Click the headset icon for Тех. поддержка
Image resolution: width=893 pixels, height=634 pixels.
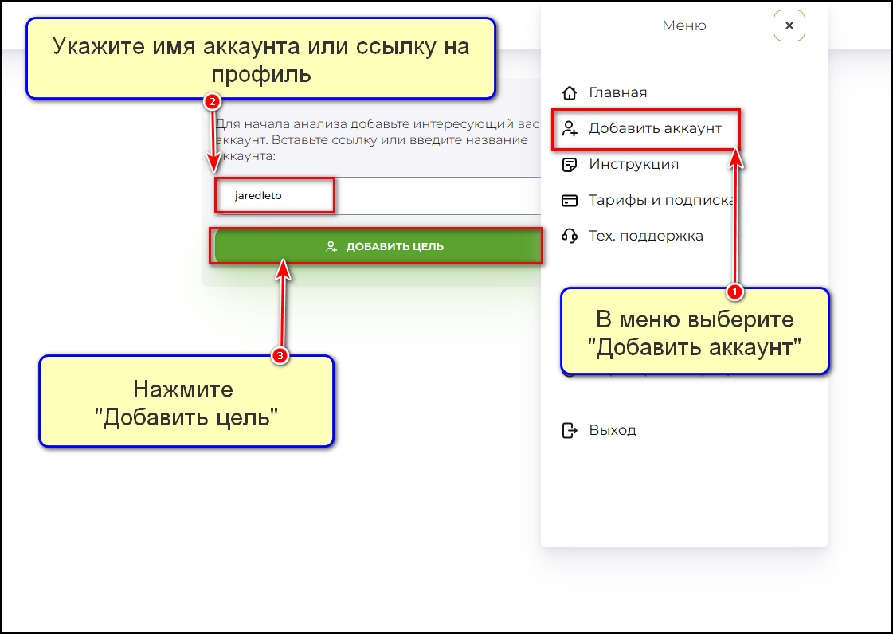click(x=569, y=236)
